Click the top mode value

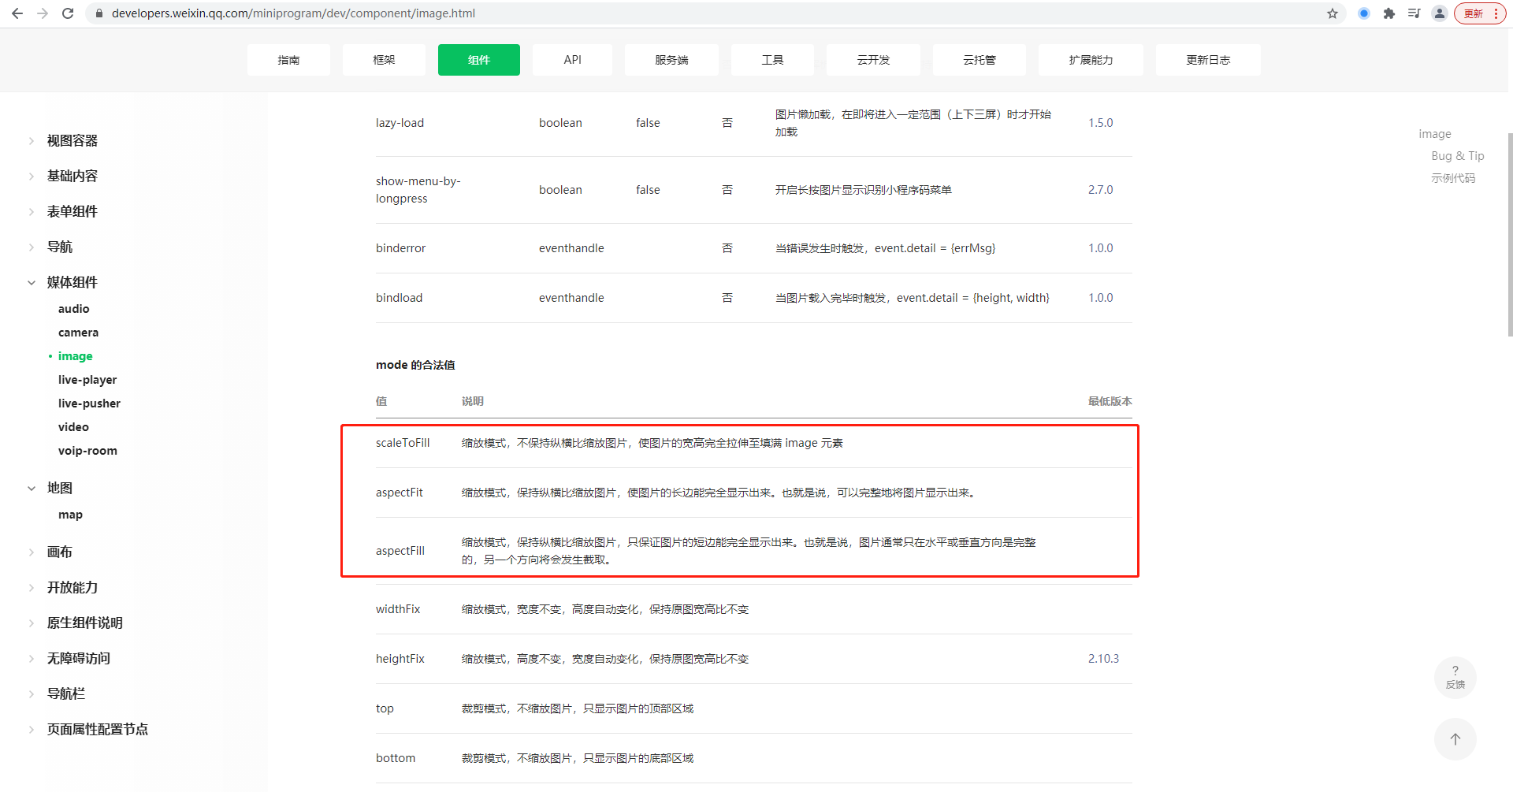click(x=385, y=708)
